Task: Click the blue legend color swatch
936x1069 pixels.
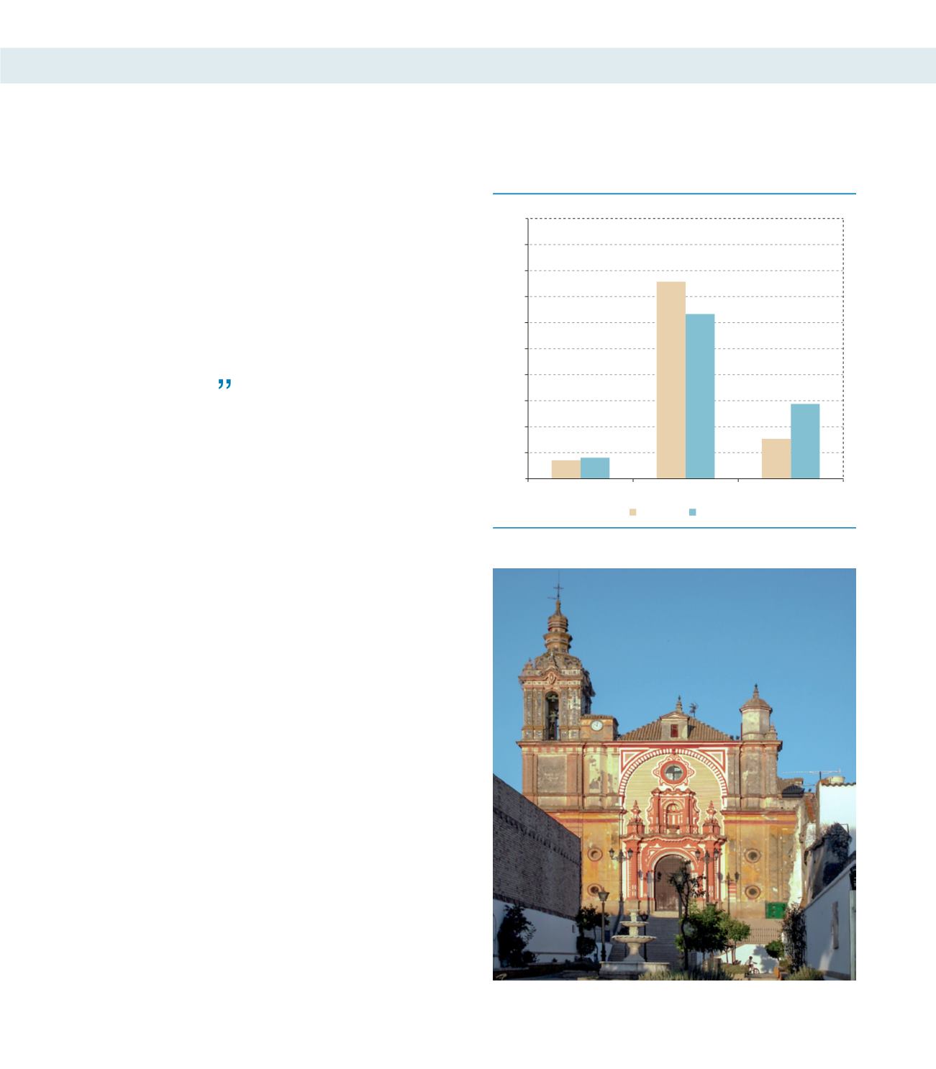Action: click(693, 512)
